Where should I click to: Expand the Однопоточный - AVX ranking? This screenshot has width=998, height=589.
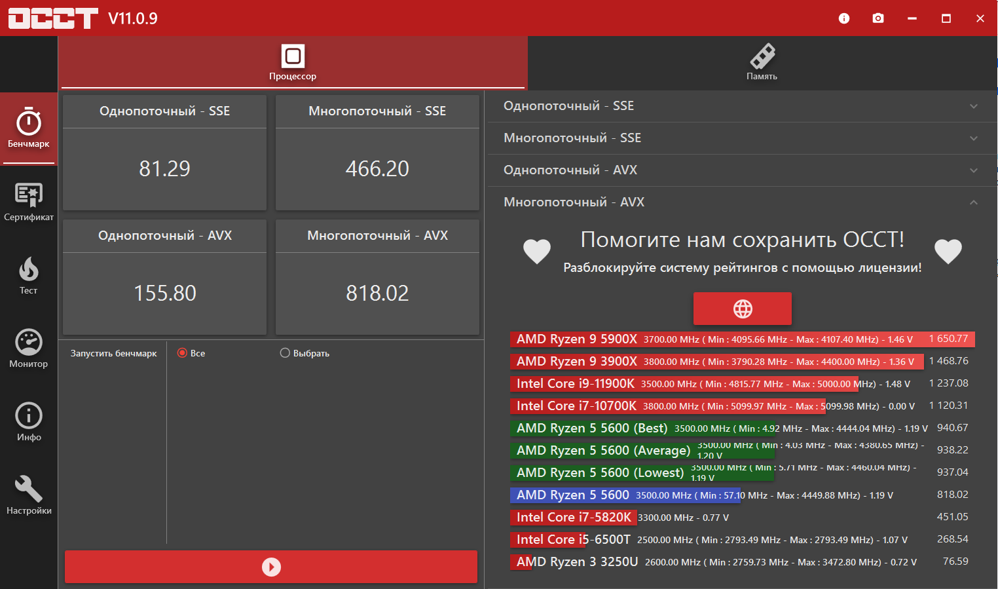point(742,170)
